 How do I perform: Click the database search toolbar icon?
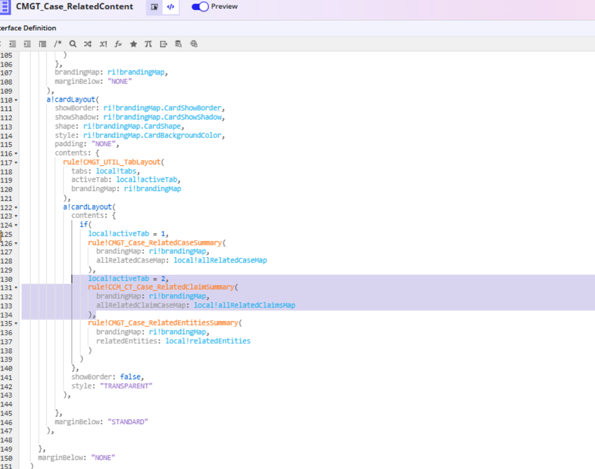click(x=178, y=44)
